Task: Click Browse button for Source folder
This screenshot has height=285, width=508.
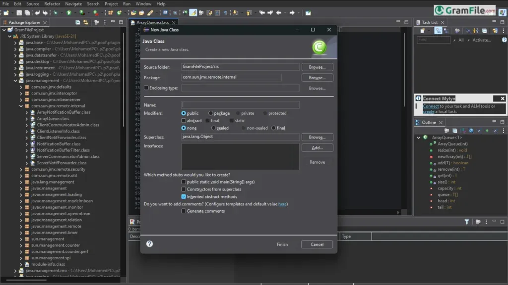Action: pos(317,67)
